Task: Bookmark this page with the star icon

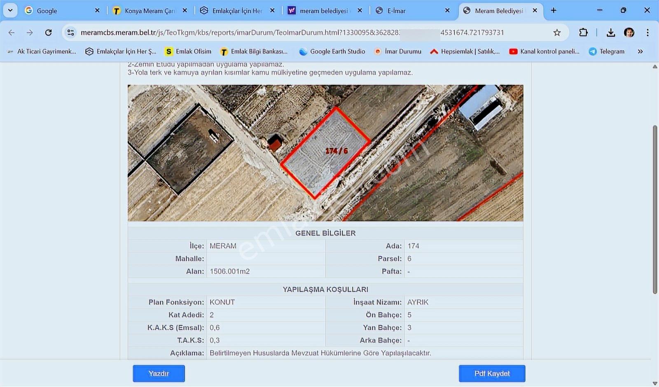Action: (x=557, y=33)
